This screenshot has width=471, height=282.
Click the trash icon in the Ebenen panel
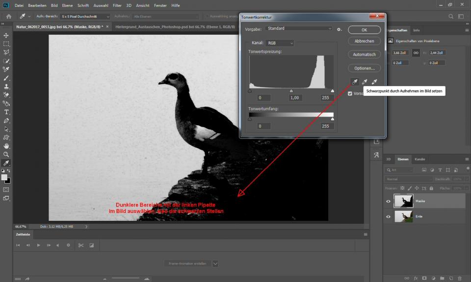pos(461,278)
